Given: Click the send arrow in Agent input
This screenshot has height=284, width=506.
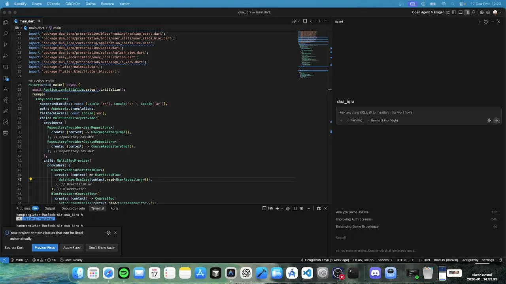Looking at the screenshot, I should (x=497, y=120).
